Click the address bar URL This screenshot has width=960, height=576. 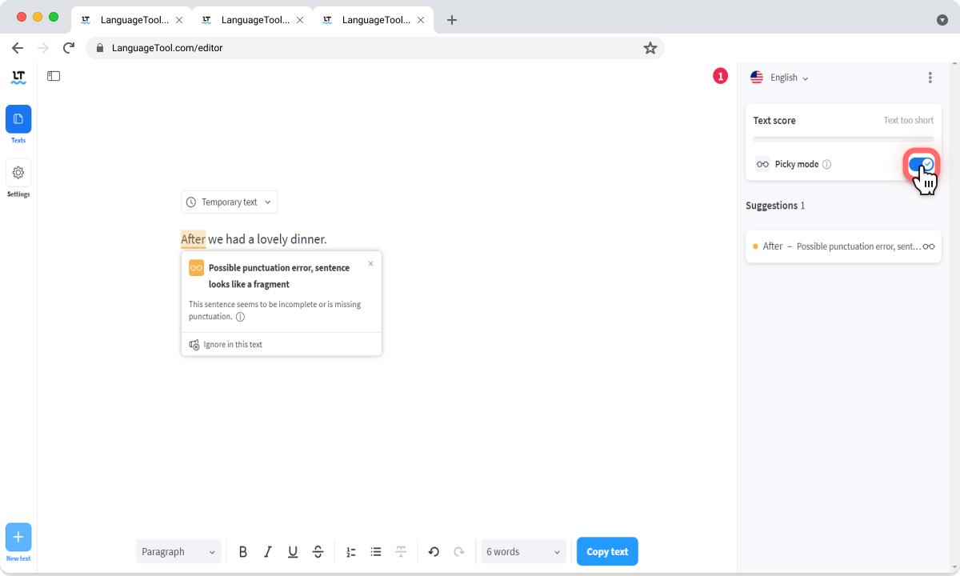pos(167,48)
